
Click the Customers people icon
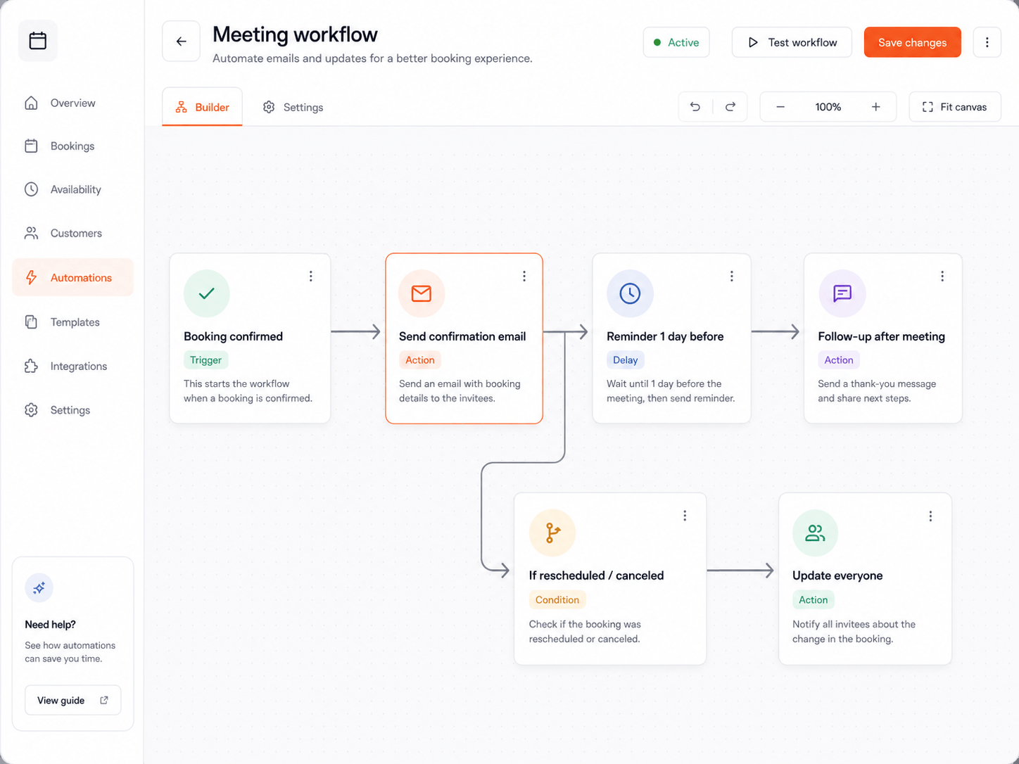pos(31,233)
